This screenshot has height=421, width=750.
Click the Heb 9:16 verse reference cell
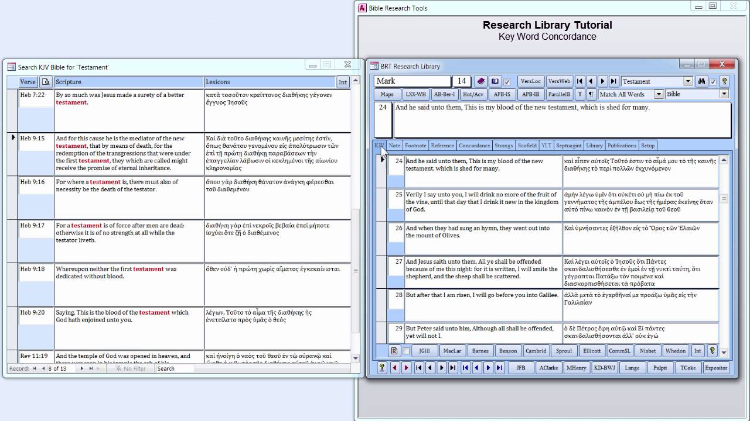[x=36, y=182]
